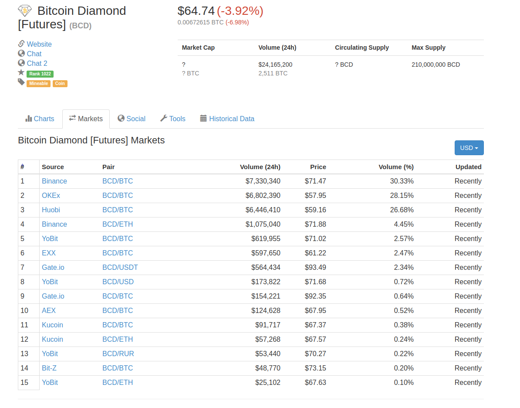The width and height of the screenshot is (520, 408).
Task: Click the link icon beside Website
Action: coord(21,44)
